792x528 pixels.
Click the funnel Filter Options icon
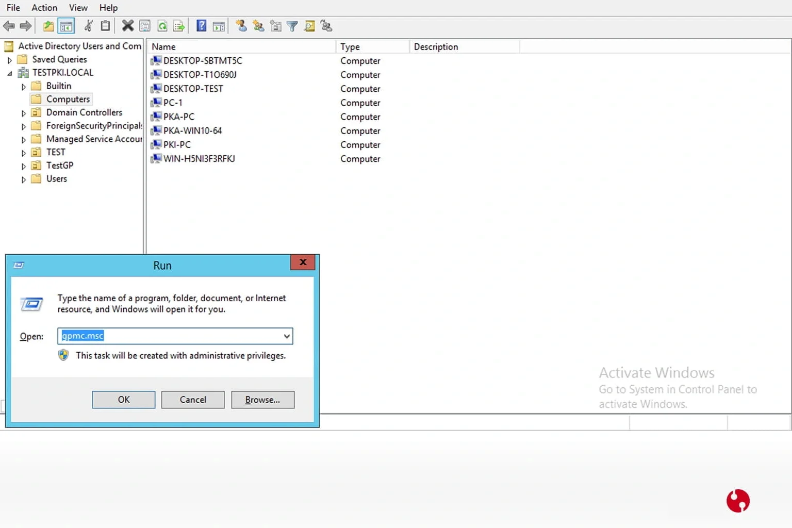pyautogui.click(x=292, y=26)
